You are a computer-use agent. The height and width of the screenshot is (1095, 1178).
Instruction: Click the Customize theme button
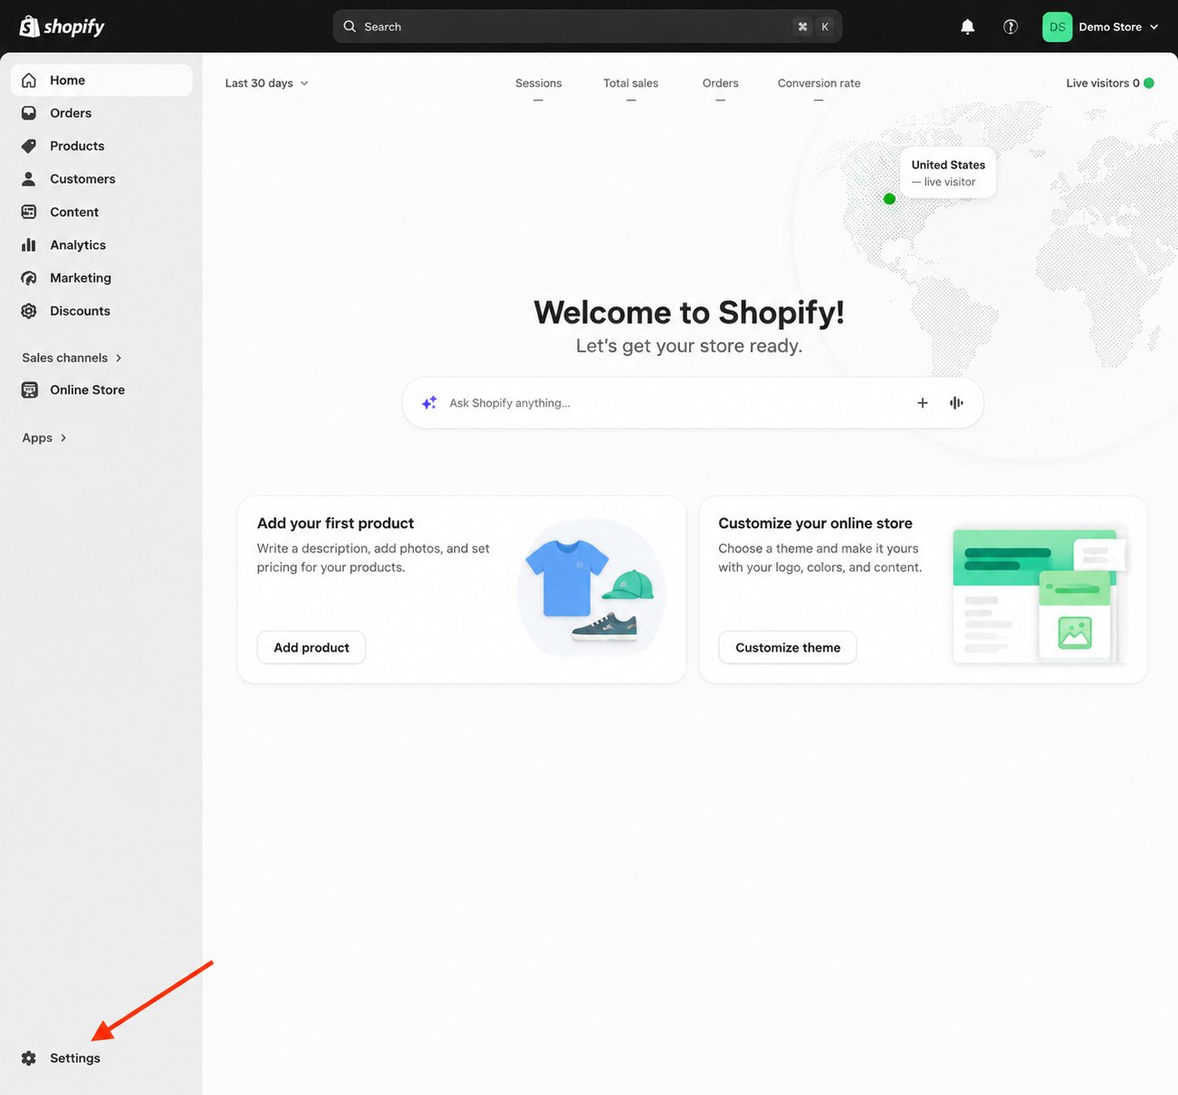coord(788,648)
